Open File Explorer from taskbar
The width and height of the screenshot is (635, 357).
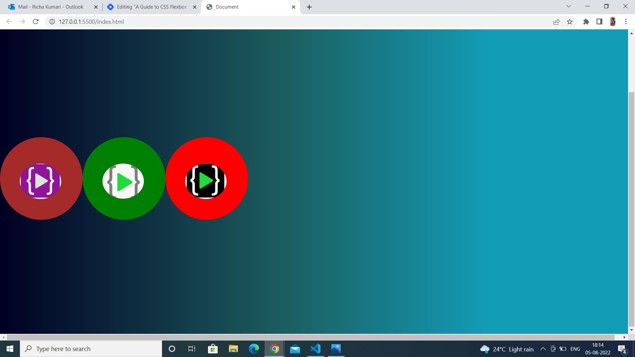click(233, 349)
